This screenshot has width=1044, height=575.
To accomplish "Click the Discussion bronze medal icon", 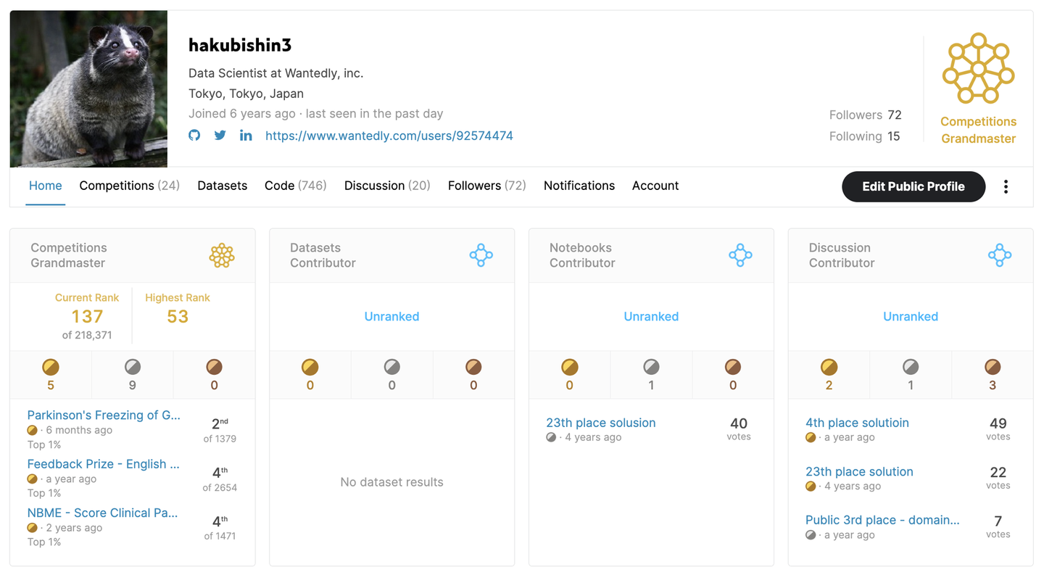I will pos(993,367).
